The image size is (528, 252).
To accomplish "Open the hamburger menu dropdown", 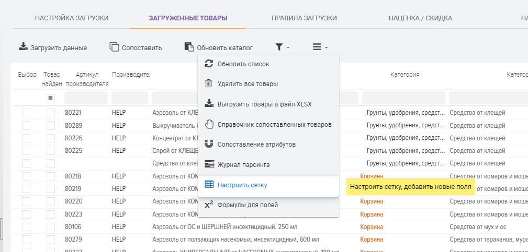I will click(320, 47).
